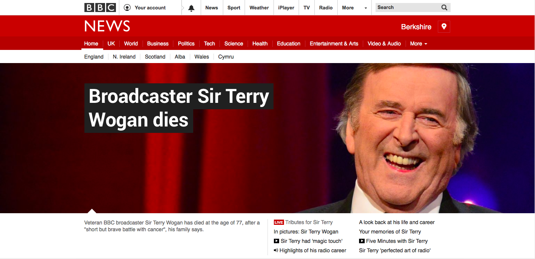Open the Scotland sub-section
535x259 pixels.
(x=155, y=57)
